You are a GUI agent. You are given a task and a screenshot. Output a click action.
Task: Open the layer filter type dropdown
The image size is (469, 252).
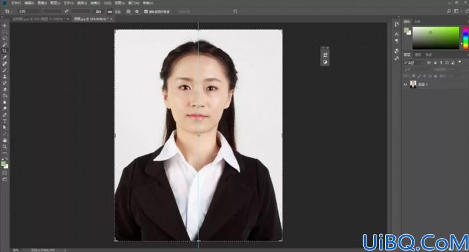click(414, 62)
